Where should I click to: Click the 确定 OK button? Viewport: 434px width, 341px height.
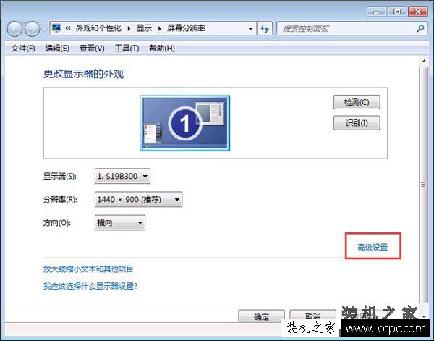(261, 316)
